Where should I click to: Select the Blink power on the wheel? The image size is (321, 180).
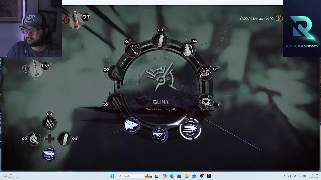(x=190, y=128)
